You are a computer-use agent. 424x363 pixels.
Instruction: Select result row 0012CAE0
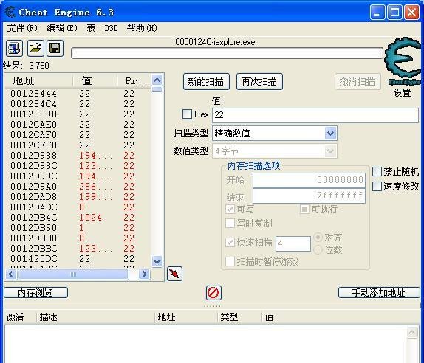click(x=78, y=125)
